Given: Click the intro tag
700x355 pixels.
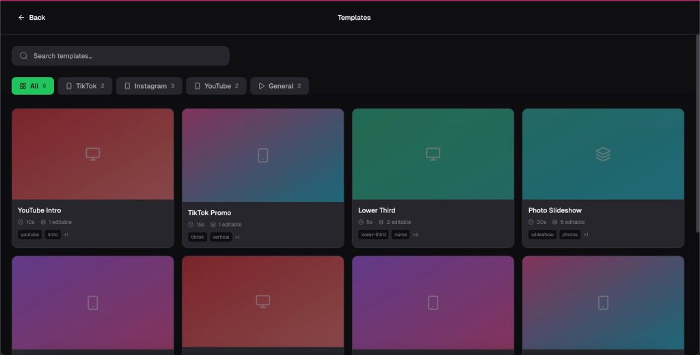Looking at the screenshot, I should tap(53, 235).
